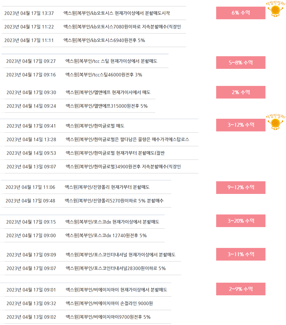Click 비에이치아이 손절라인 9000원 message
The image size is (286, 325).
(x=86, y=303)
